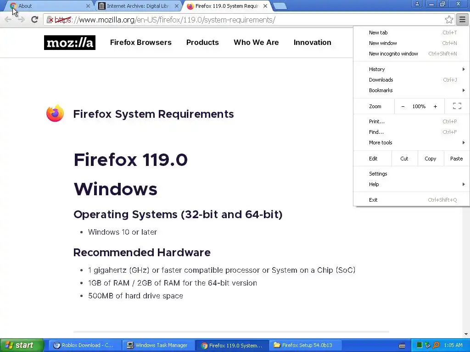The height and width of the screenshot is (352, 470).
Task: Click the 100% zoom level value
Action: pos(419,106)
